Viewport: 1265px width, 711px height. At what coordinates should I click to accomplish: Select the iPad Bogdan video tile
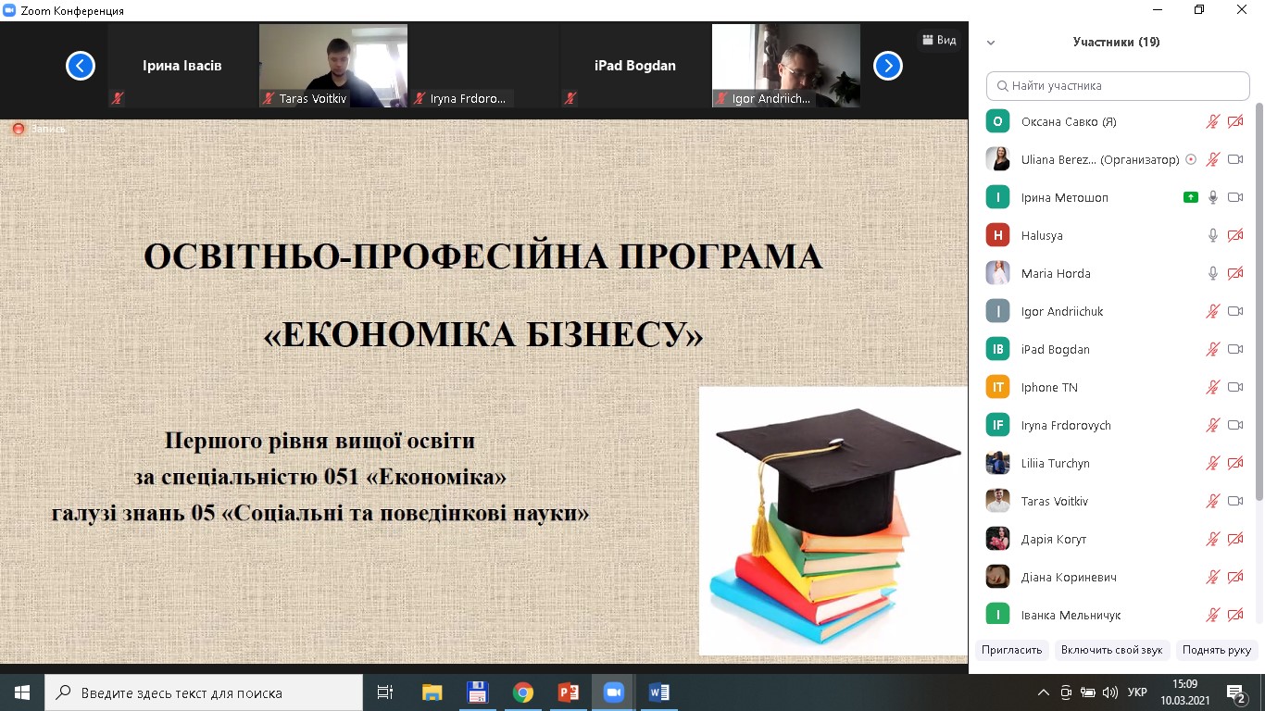pos(635,66)
